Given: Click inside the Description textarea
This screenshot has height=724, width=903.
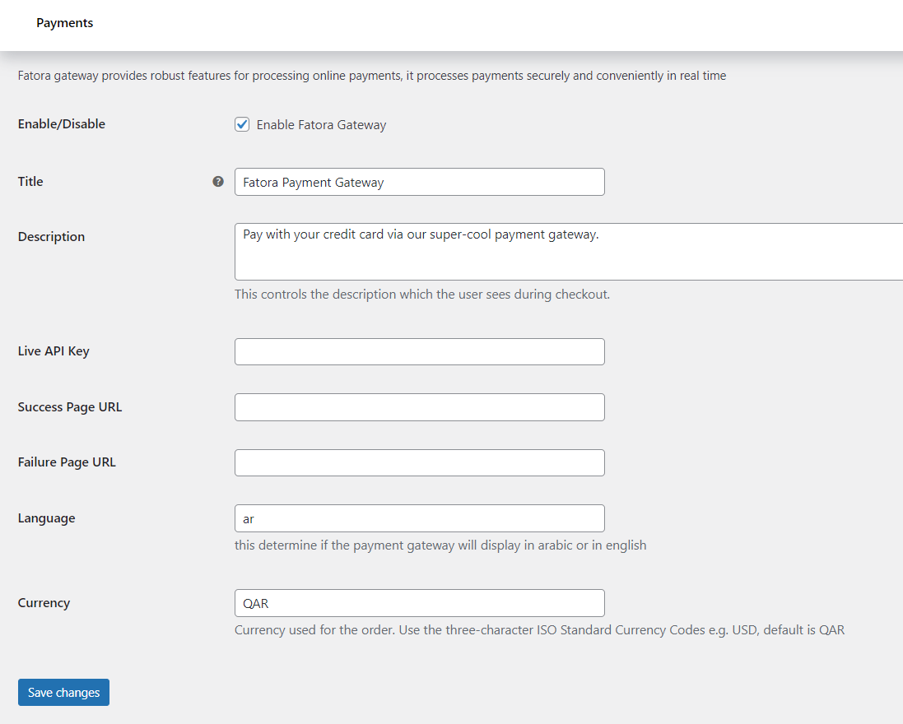Looking at the screenshot, I should (569, 252).
